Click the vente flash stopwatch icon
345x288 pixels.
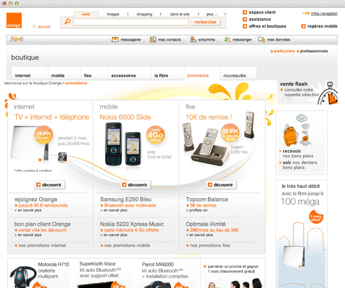[x=328, y=94]
